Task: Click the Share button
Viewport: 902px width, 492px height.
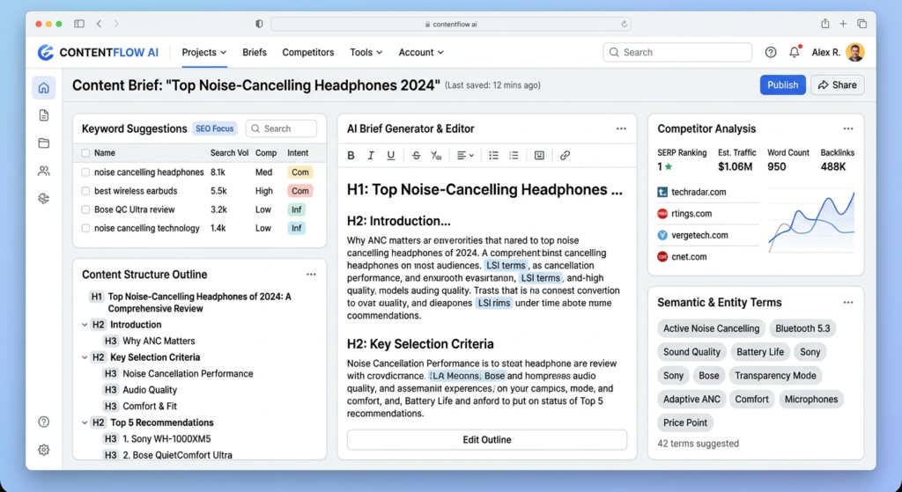Action: tap(838, 85)
